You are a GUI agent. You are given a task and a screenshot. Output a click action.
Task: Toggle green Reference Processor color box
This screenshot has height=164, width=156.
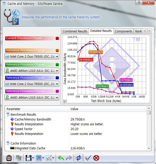[57, 65]
